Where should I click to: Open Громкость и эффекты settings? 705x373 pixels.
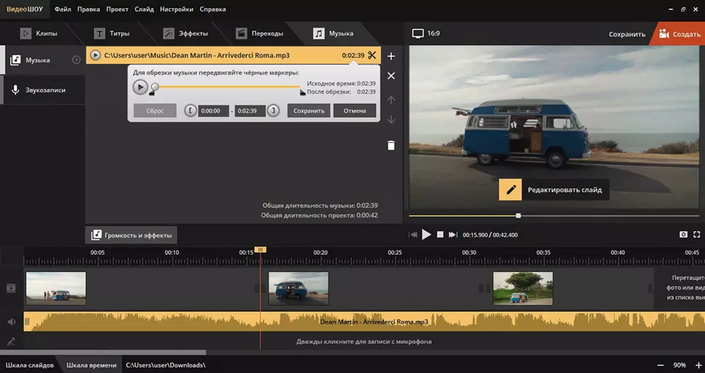tap(132, 235)
